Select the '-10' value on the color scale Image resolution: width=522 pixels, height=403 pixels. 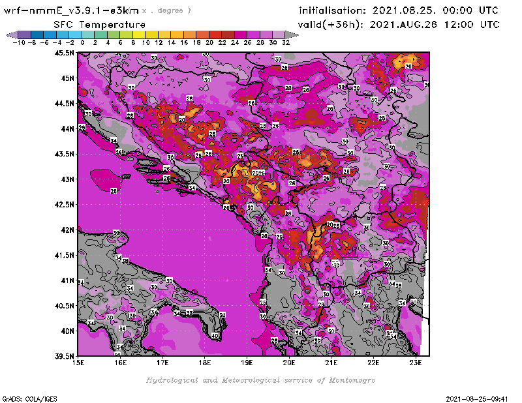(19, 42)
